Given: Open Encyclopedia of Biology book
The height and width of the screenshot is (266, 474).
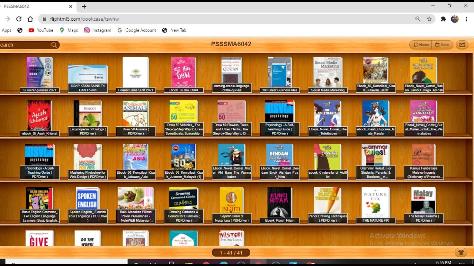Looking at the screenshot, I should click(88, 118).
